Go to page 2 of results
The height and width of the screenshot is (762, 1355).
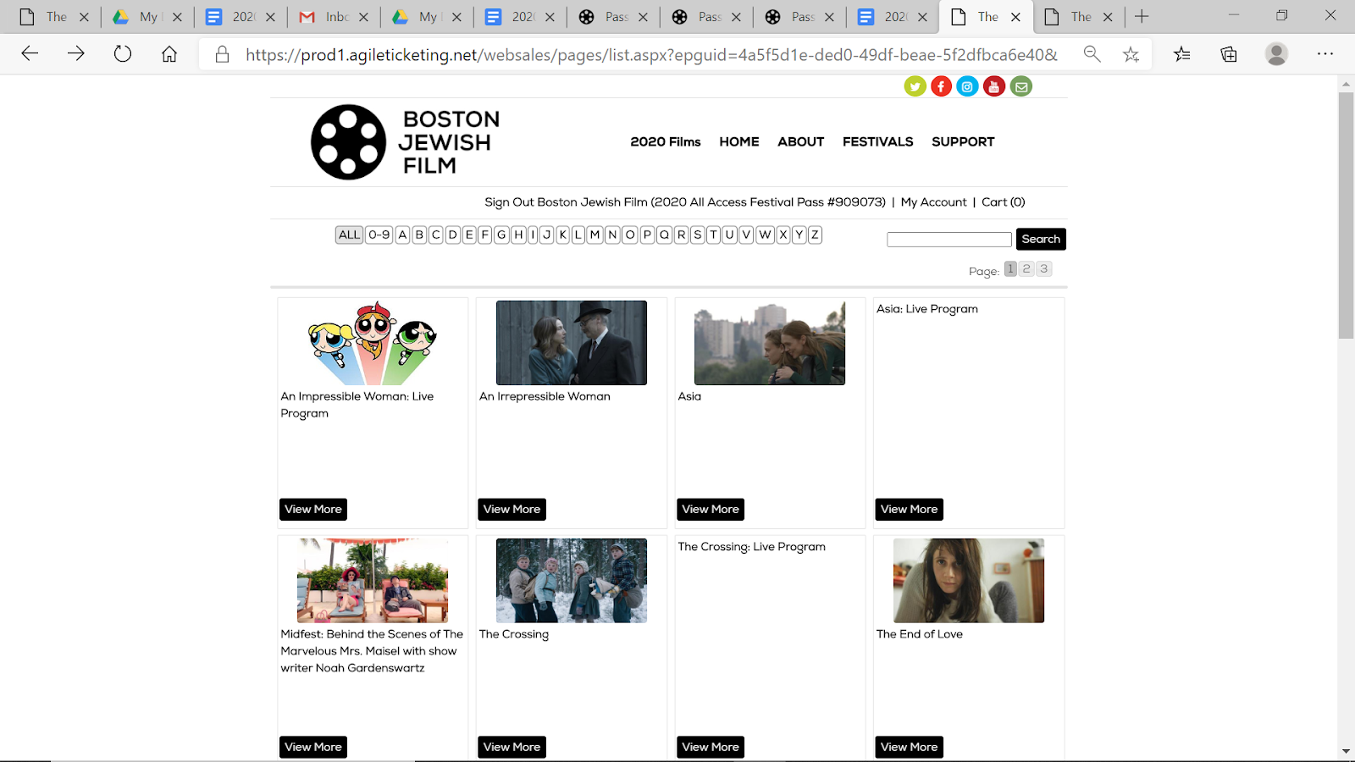coord(1026,268)
